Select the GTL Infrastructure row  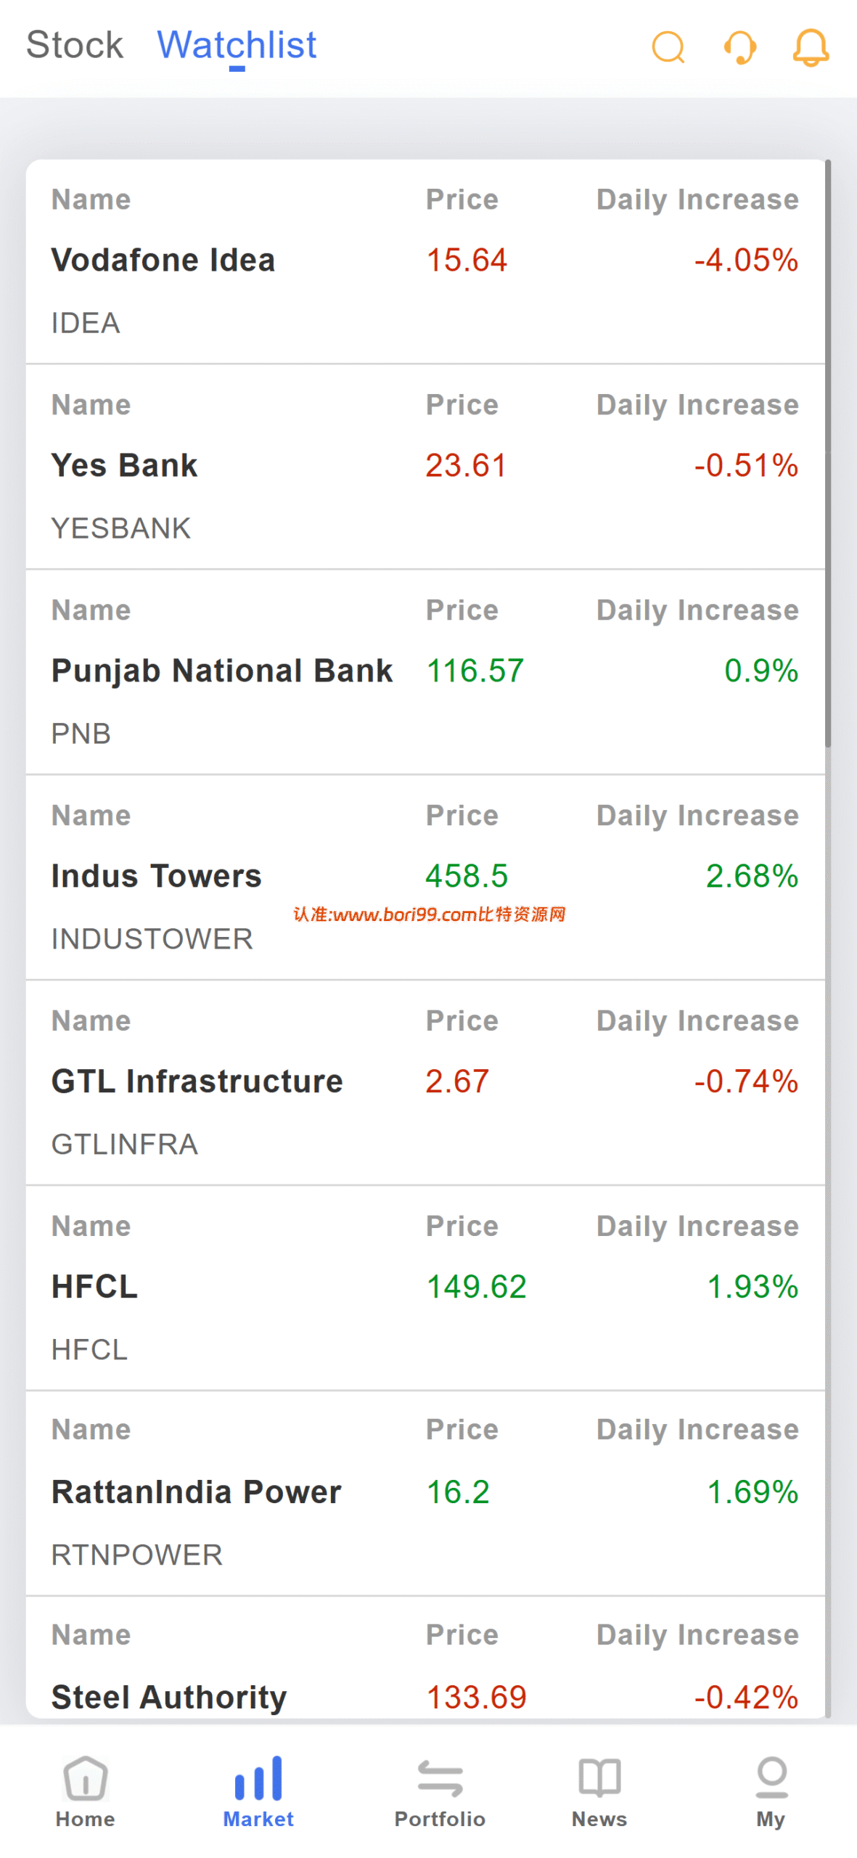[x=426, y=1083]
